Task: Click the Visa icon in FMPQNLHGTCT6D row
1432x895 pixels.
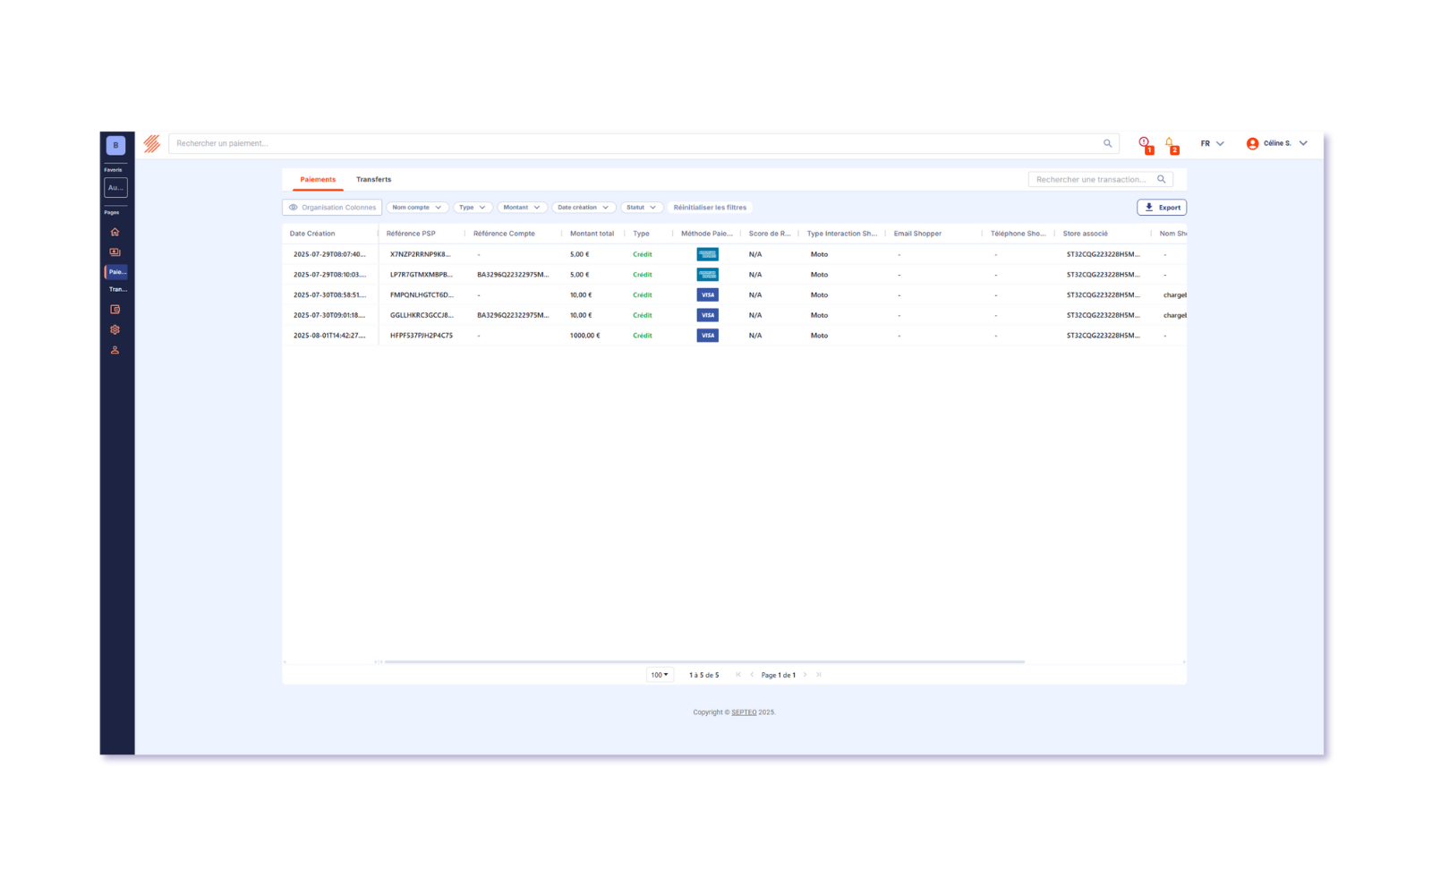Action: [707, 294]
